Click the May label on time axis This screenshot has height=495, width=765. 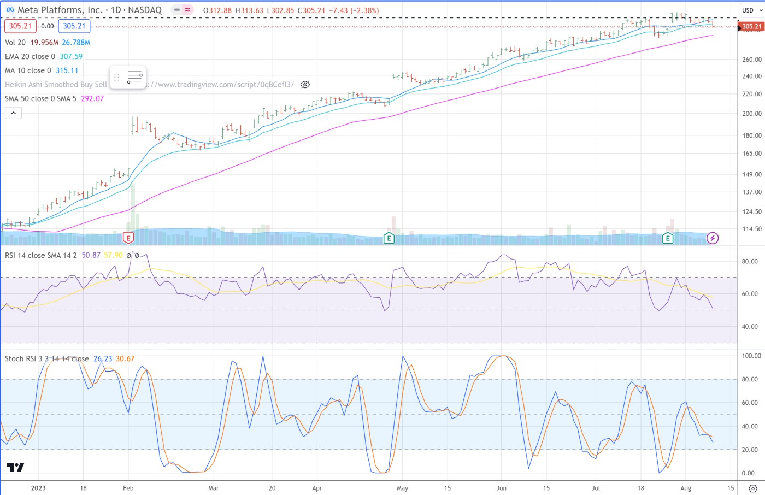[x=403, y=488]
